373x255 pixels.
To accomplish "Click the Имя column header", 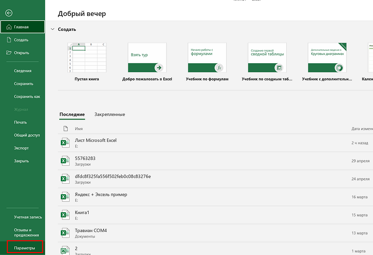I will click(x=79, y=128).
